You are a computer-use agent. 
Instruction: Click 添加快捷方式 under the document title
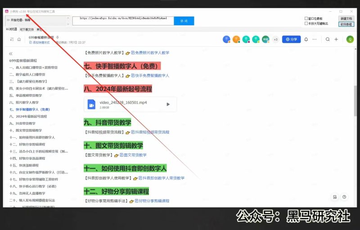click(39, 42)
